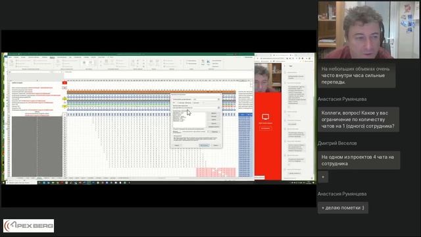Click Close button at Solver dialog bottom
The width and height of the screenshot is (421, 237).
tap(216, 145)
